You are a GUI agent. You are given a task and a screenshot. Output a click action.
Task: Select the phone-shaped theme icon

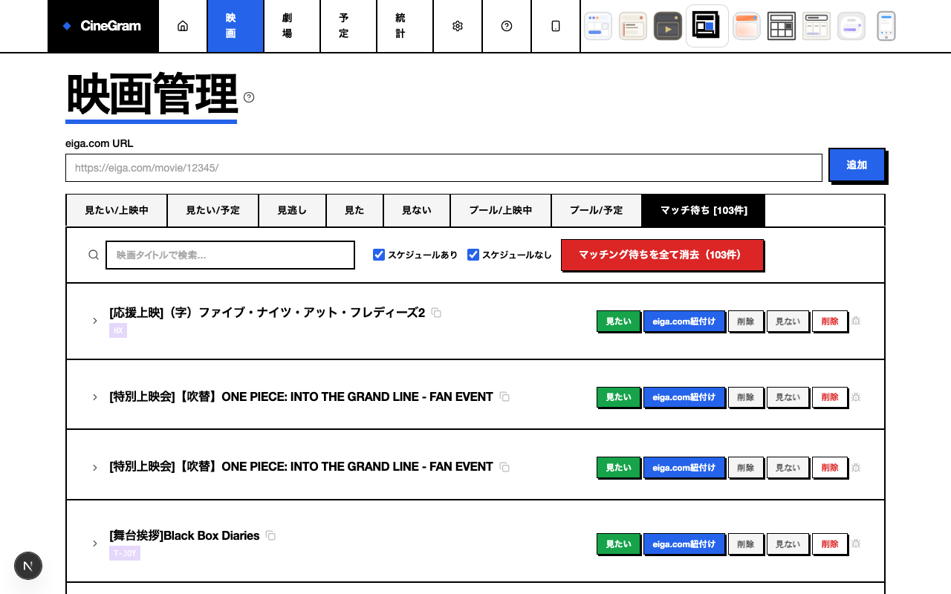tap(886, 26)
